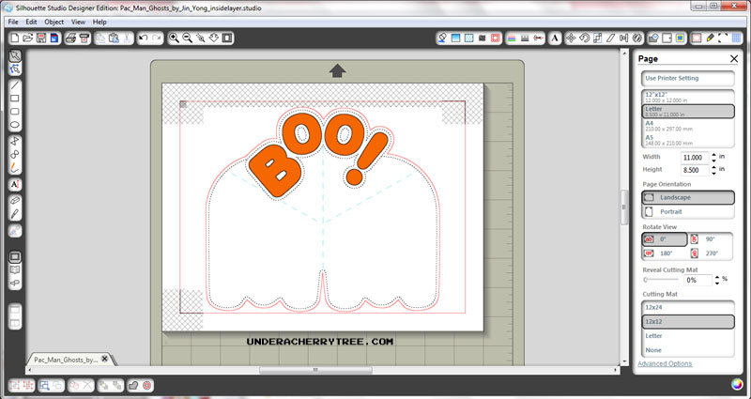751x399 pixels.
Task: Decrease page Height with down arrow
Action: [x=714, y=173]
